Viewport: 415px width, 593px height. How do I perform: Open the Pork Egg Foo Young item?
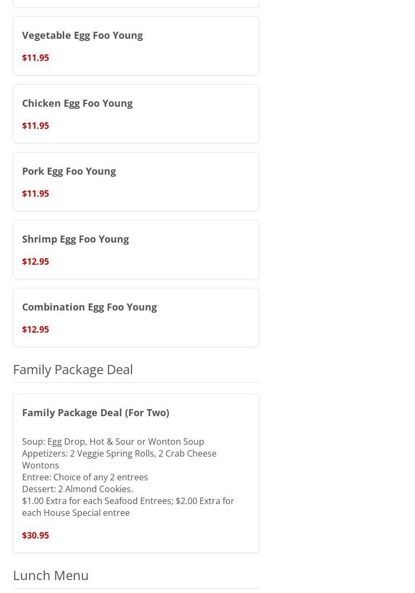click(69, 171)
